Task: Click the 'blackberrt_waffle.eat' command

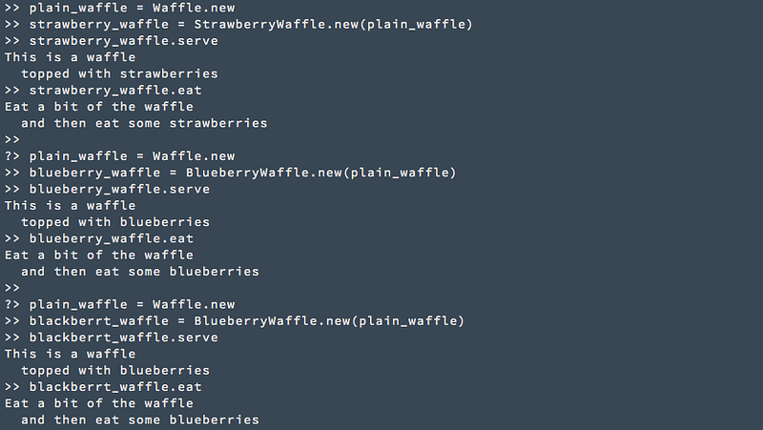Action: [x=115, y=387]
